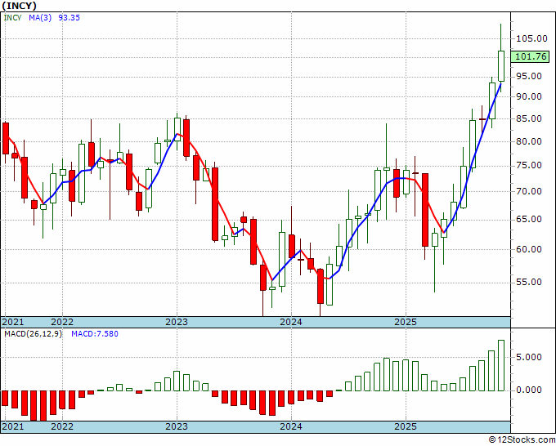Image resolution: width=556 pixels, height=446 pixels.
Task: Click the 93.35 moving average value
Action: (69, 17)
